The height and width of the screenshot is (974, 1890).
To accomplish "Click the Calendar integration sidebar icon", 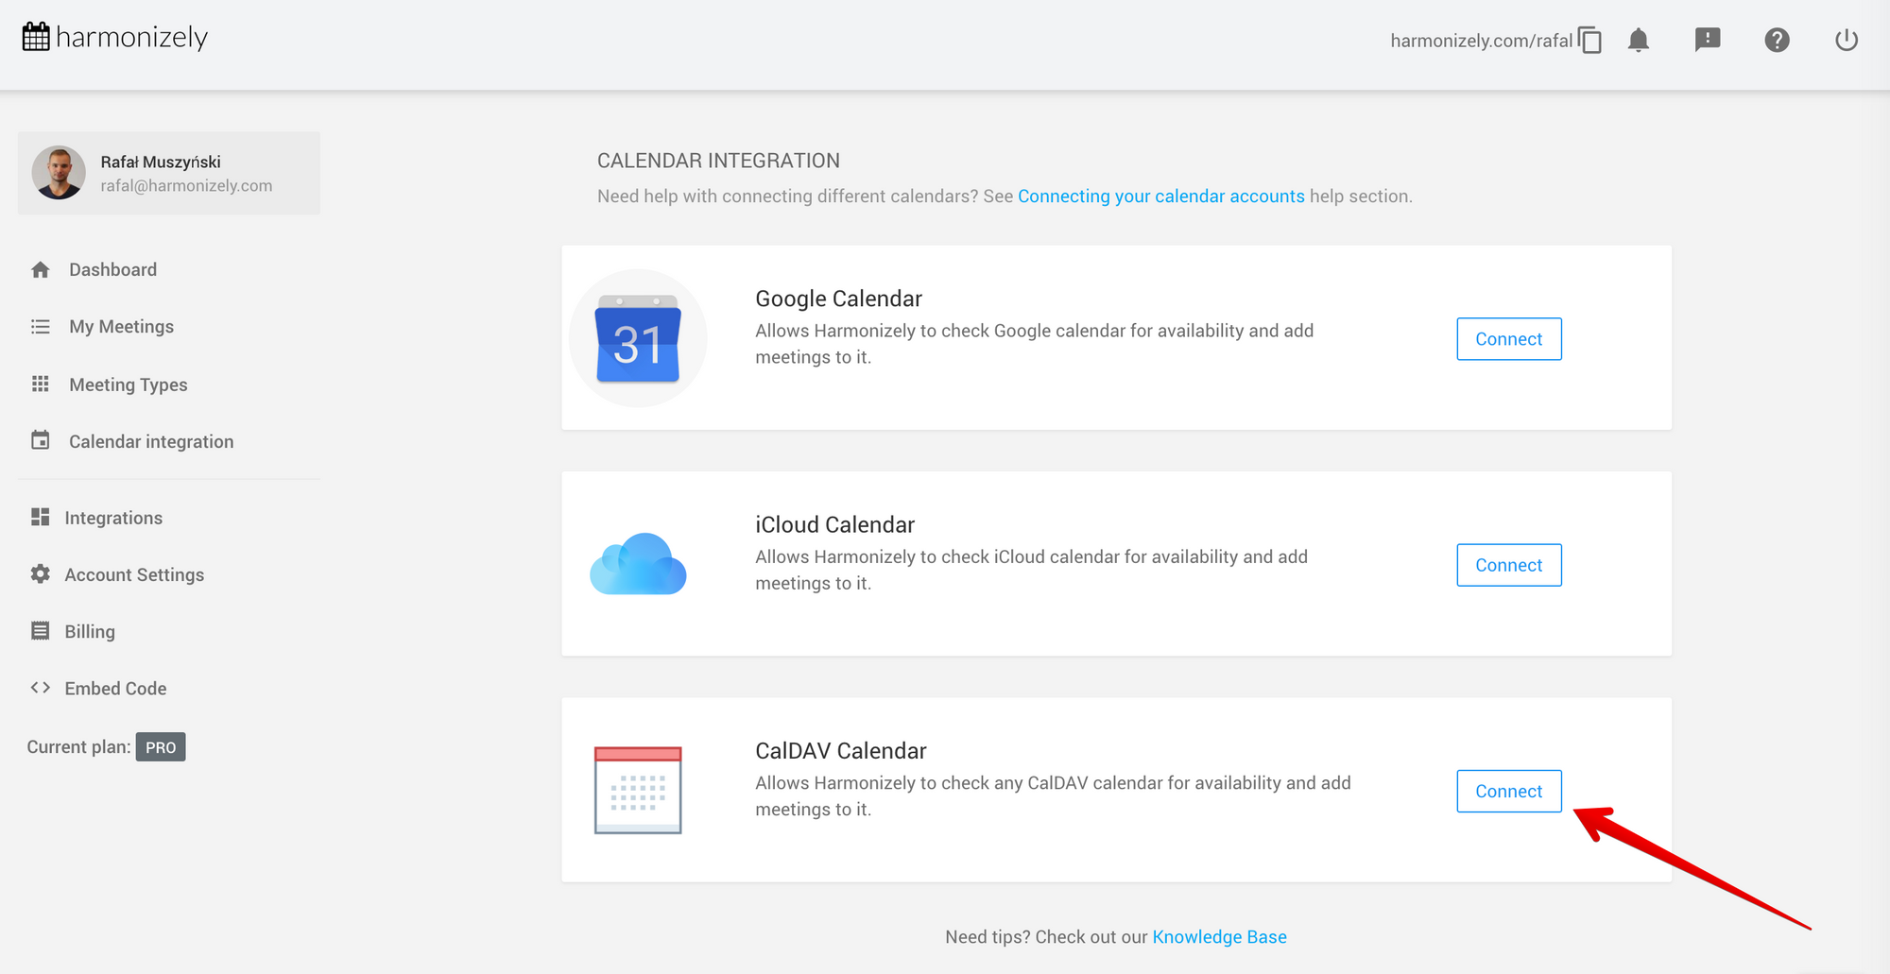I will click(x=40, y=440).
